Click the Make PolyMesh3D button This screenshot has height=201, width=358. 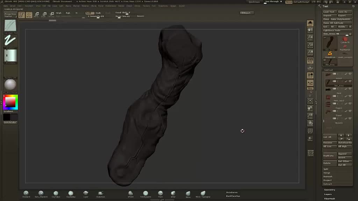point(342,19)
